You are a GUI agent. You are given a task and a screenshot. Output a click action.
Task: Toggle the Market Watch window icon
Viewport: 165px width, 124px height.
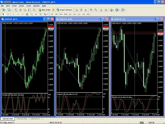click(16, 10)
